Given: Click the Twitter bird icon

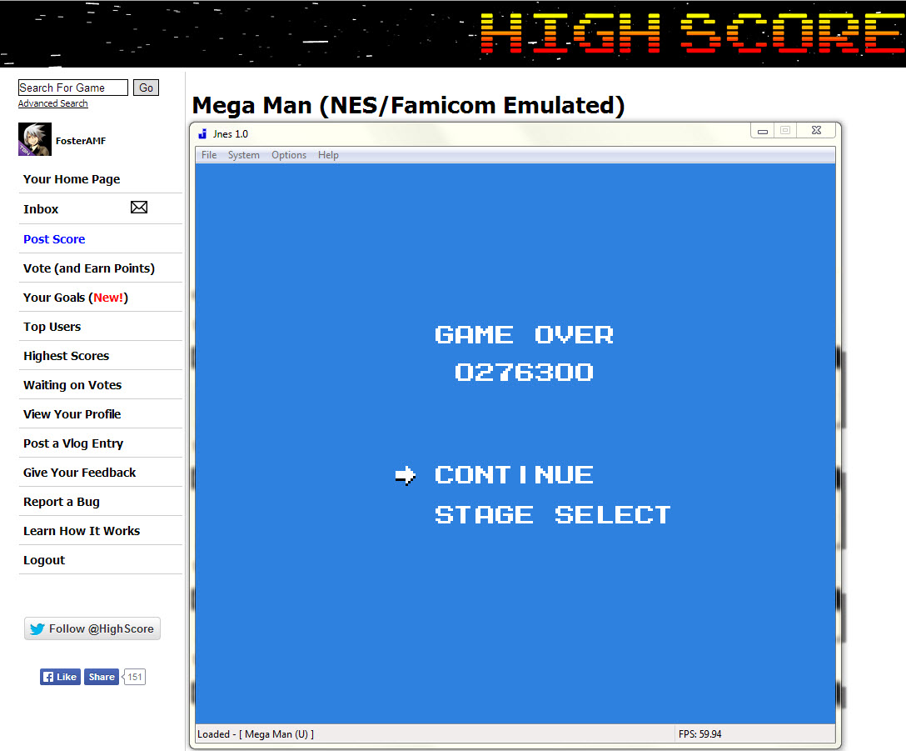Looking at the screenshot, I should pos(37,629).
